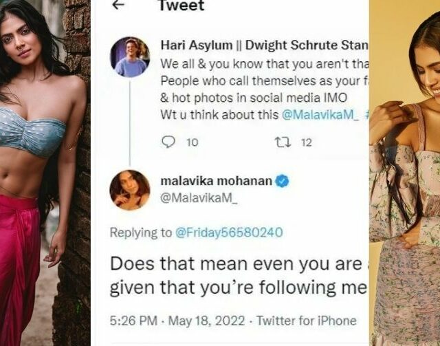Click the blue verified badge beside malavika mohanan
The width and height of the screenshot is (440, 346).
click(x=282, y=182)
